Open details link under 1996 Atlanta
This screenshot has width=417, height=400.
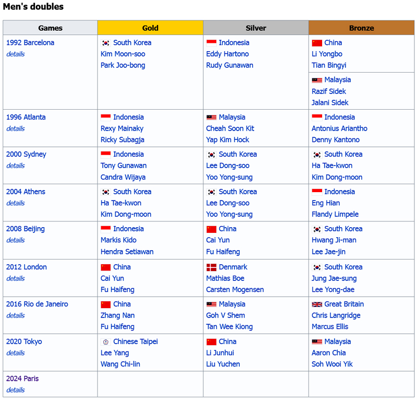pos(16,128)
